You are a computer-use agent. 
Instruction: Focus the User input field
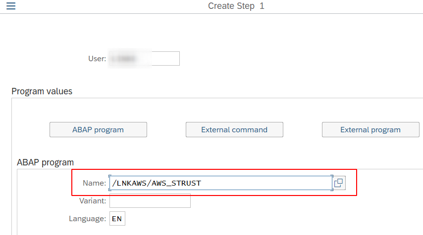coord(144,59)
